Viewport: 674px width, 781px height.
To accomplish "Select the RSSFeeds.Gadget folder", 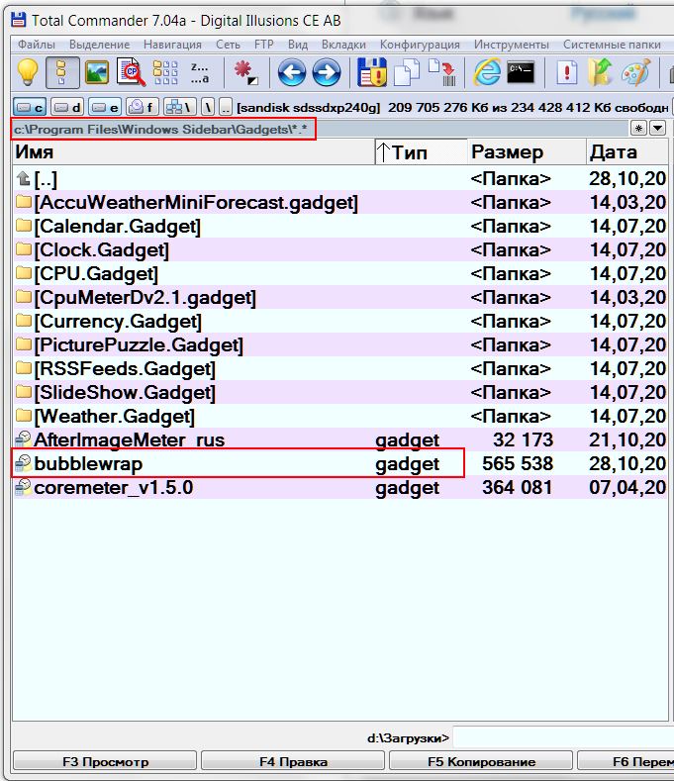I will coord(339,368).
